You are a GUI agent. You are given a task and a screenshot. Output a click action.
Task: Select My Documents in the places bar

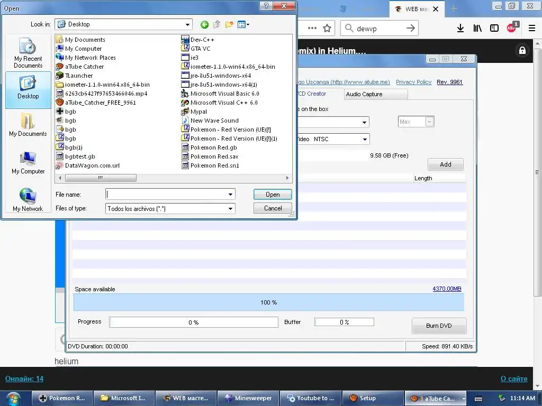pyautogui.click(x=28, y=125)
